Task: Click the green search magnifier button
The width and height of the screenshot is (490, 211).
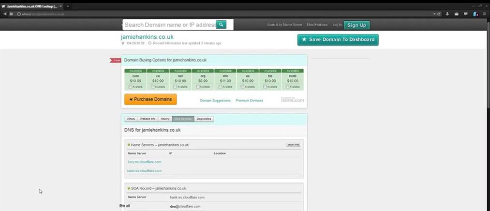Action: (221, 24)
